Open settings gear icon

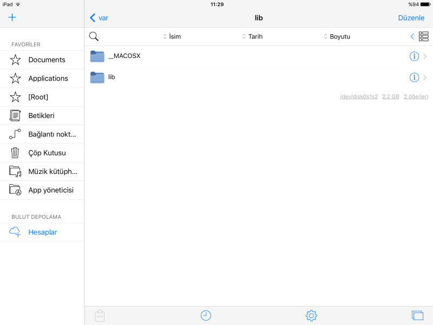(311, 315)
